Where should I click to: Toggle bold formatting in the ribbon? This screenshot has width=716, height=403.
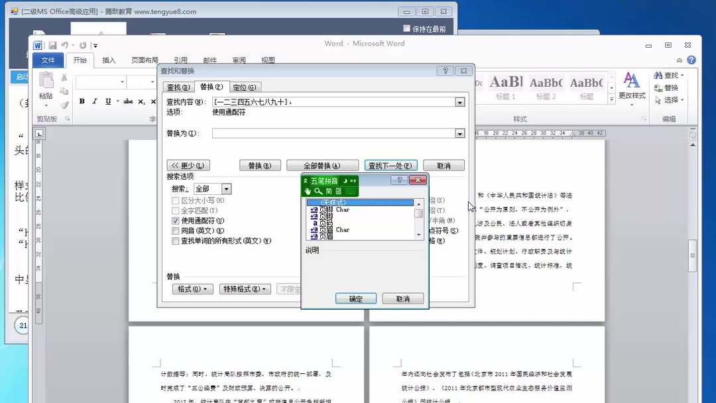coord(81,101)
